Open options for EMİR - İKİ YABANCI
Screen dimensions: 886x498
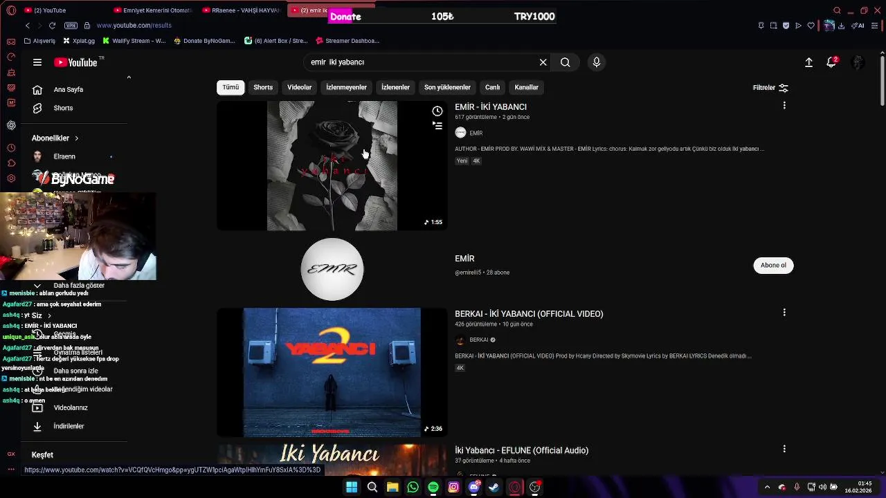pyautogui.click(x=784, y=106)
